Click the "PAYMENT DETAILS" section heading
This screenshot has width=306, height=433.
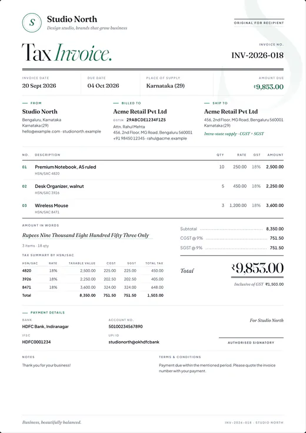point(48,313)
